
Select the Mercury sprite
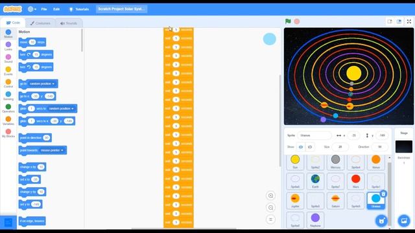(x=335, y=162)
